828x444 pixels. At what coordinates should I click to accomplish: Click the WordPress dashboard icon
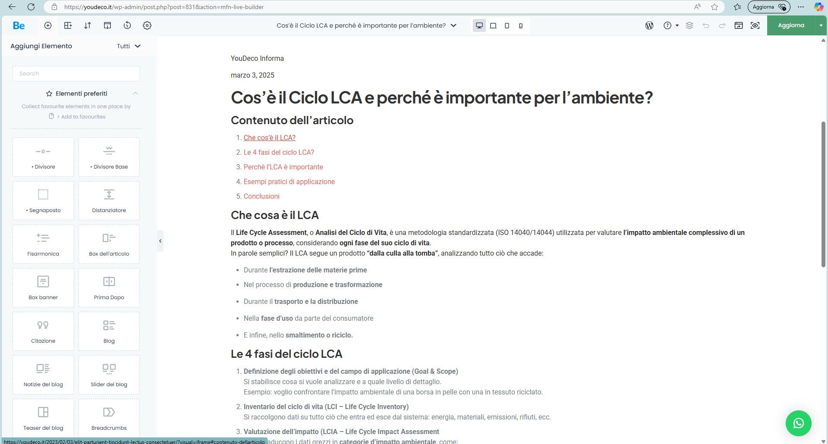[x=649, y=25]
